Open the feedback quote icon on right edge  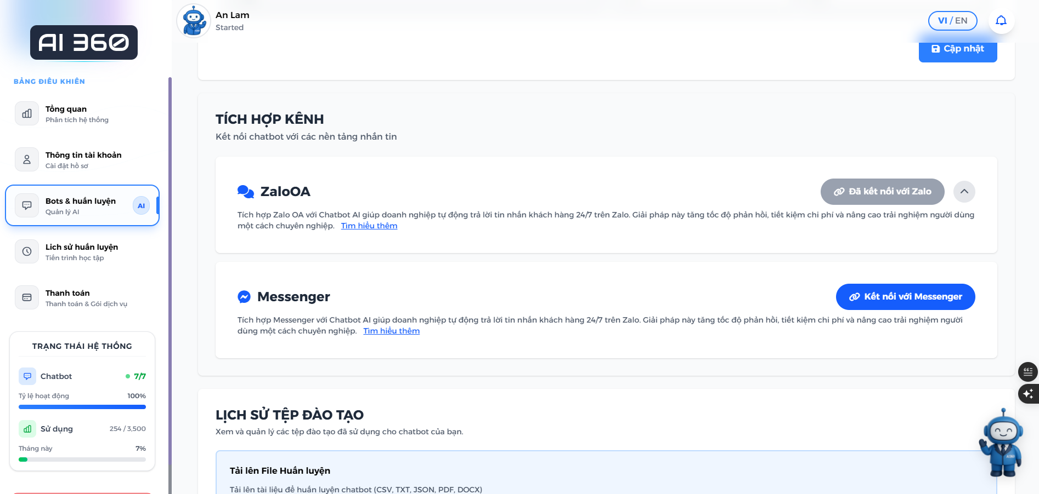click(x=1028, y=372)
